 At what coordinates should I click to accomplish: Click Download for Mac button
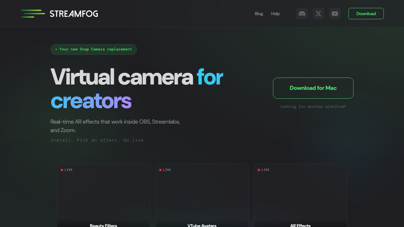tap(313, 88)
